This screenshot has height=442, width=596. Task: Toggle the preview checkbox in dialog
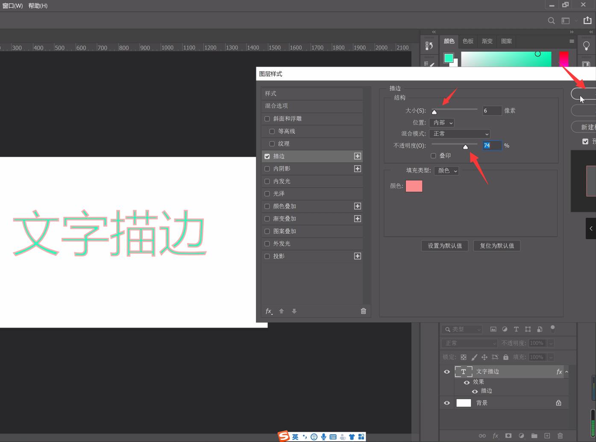[x=585, y=141]
